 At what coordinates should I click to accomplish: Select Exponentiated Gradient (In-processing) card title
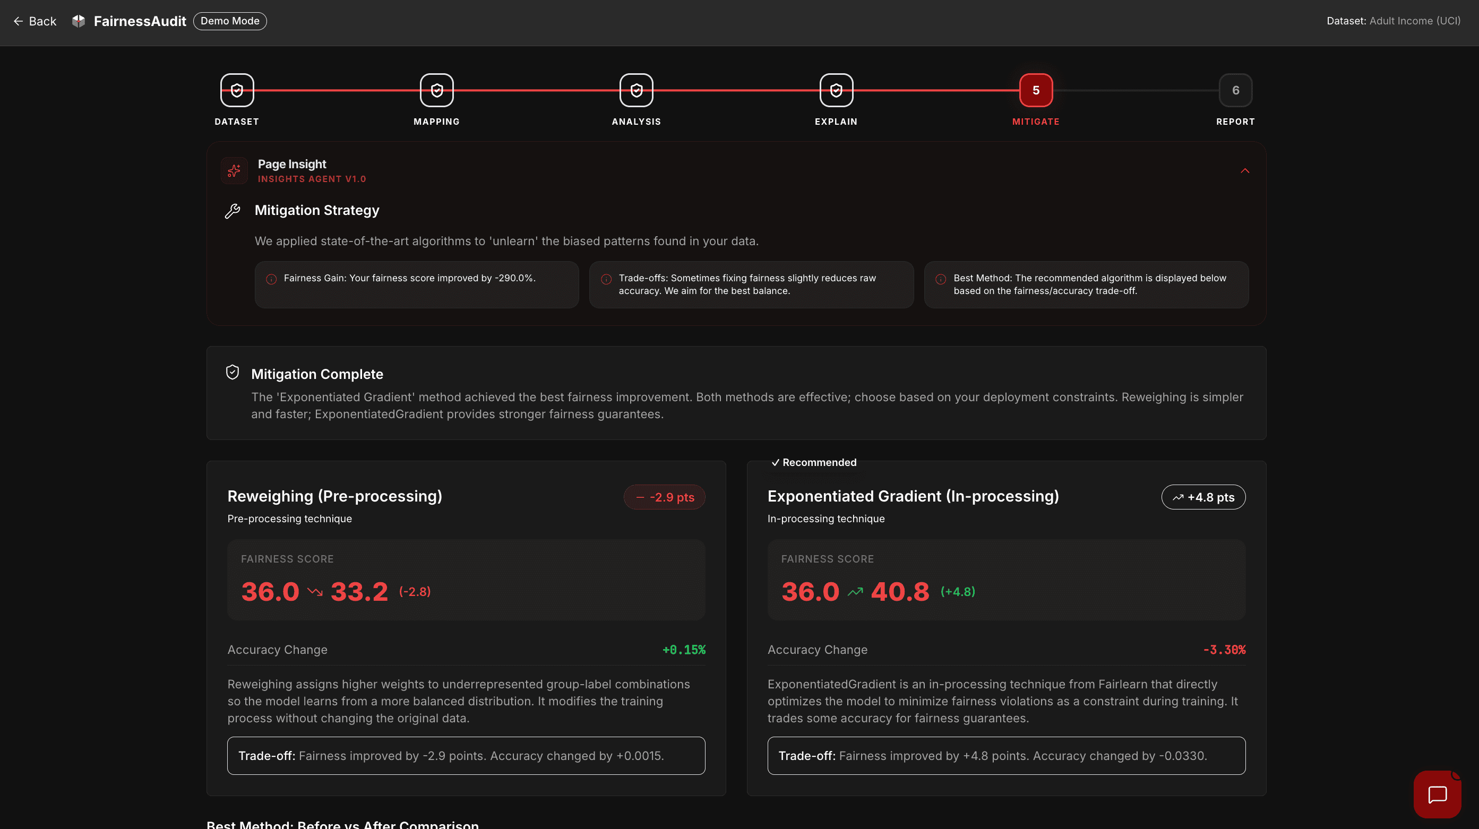click(913, 496)
